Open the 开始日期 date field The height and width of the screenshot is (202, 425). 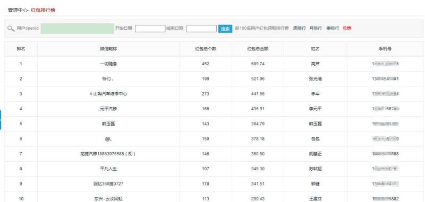(x=150, y=29)
